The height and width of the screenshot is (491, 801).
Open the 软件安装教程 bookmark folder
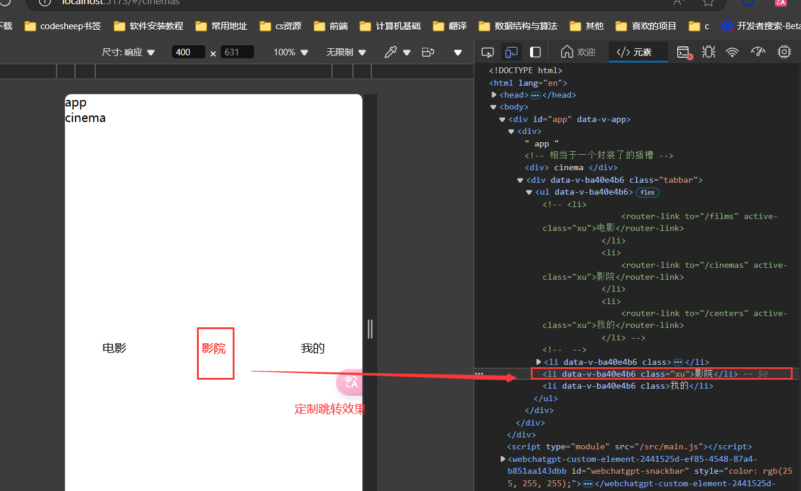click(149, 26)
